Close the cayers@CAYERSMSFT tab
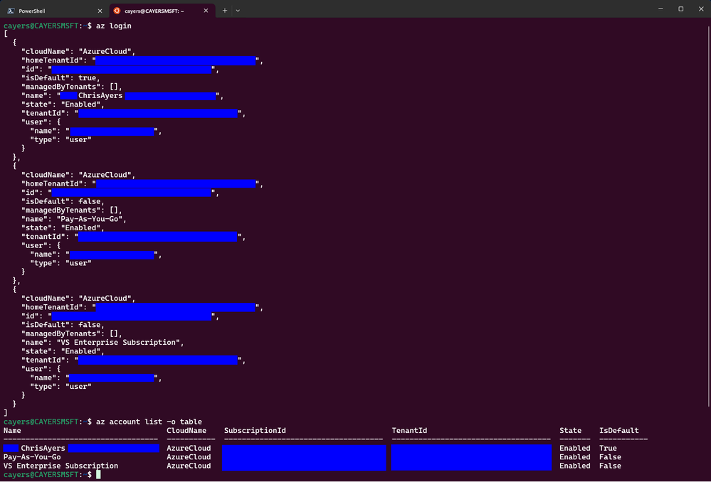This screenshot has height=482, width=711. [x=206, y=11]
